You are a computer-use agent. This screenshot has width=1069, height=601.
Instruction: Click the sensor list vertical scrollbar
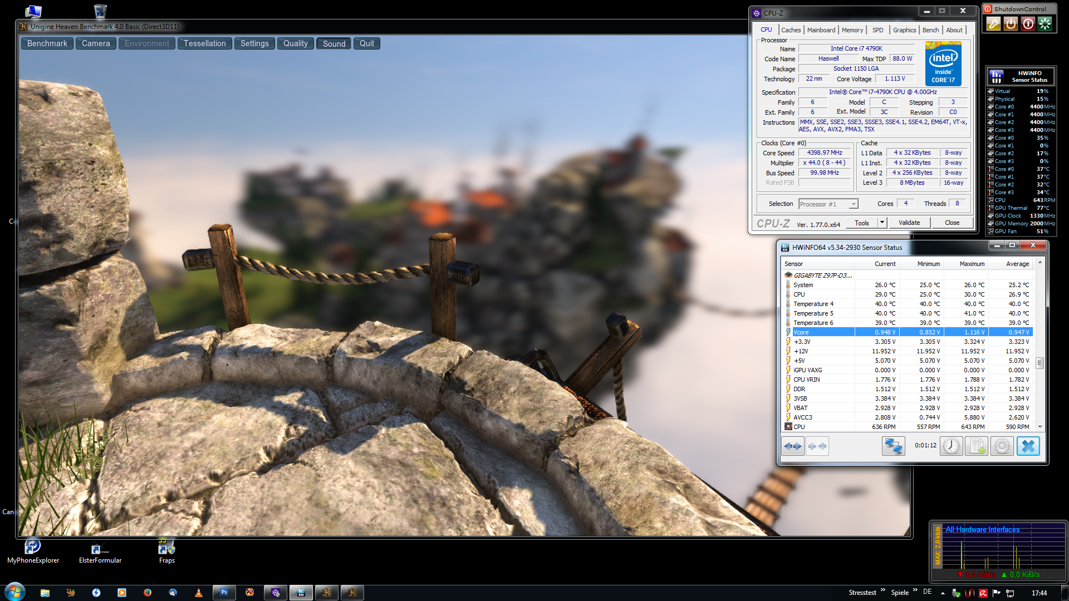point(1039,363)
